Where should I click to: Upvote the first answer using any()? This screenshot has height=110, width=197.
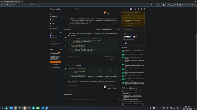click(65, 34)
